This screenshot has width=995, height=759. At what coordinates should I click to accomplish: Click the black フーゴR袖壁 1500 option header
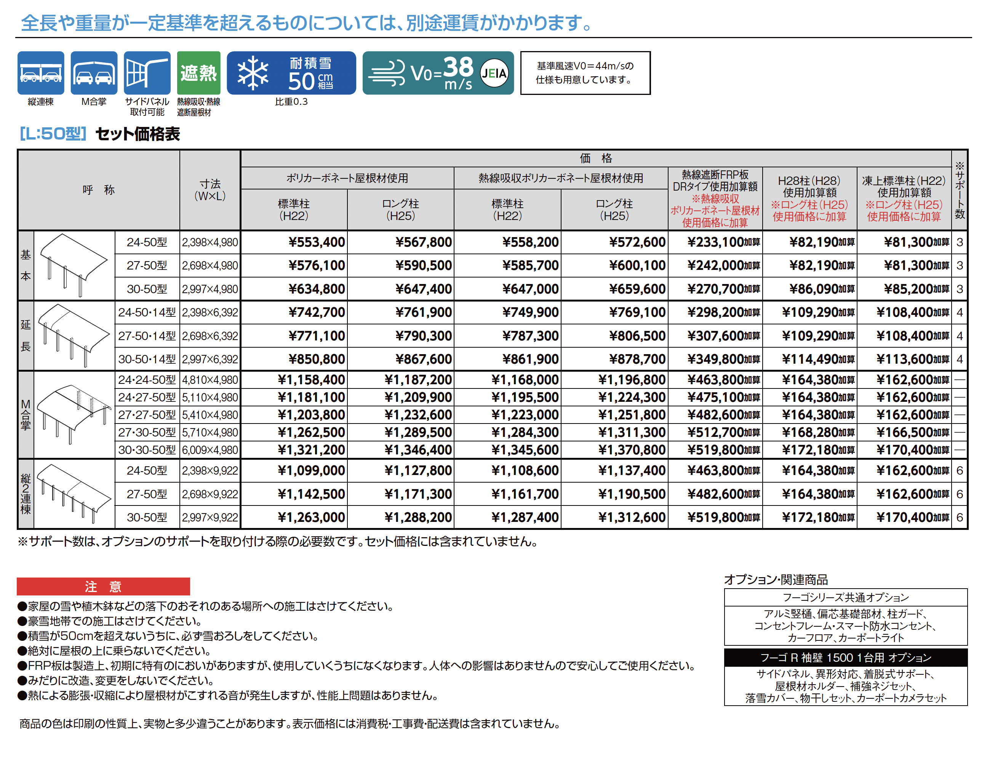[x=846, y=657]
